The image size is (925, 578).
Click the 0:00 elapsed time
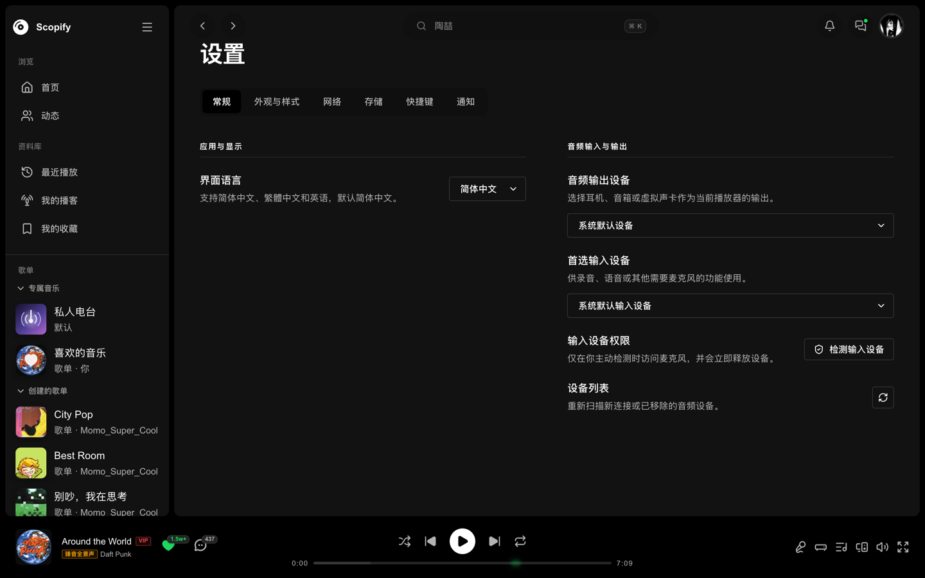[x=300, y=563]
